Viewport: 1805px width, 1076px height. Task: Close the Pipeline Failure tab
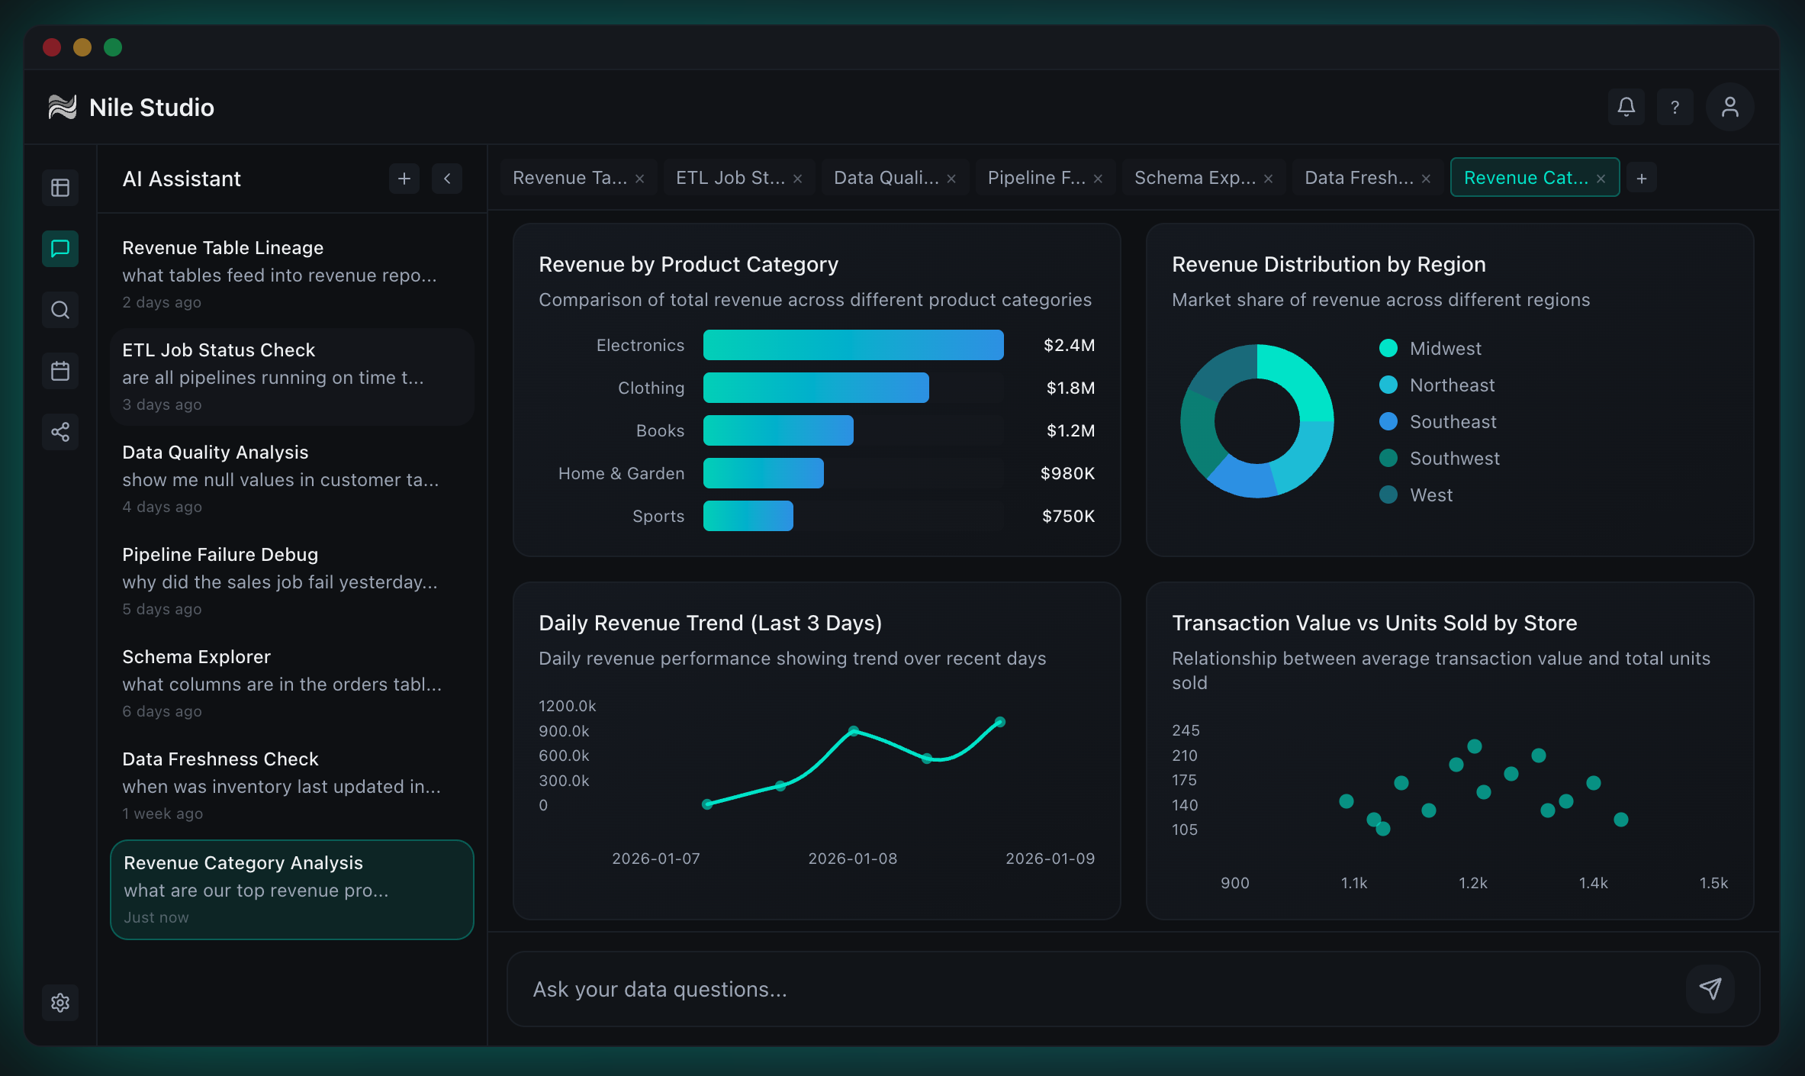click(x=1098, y=177)
